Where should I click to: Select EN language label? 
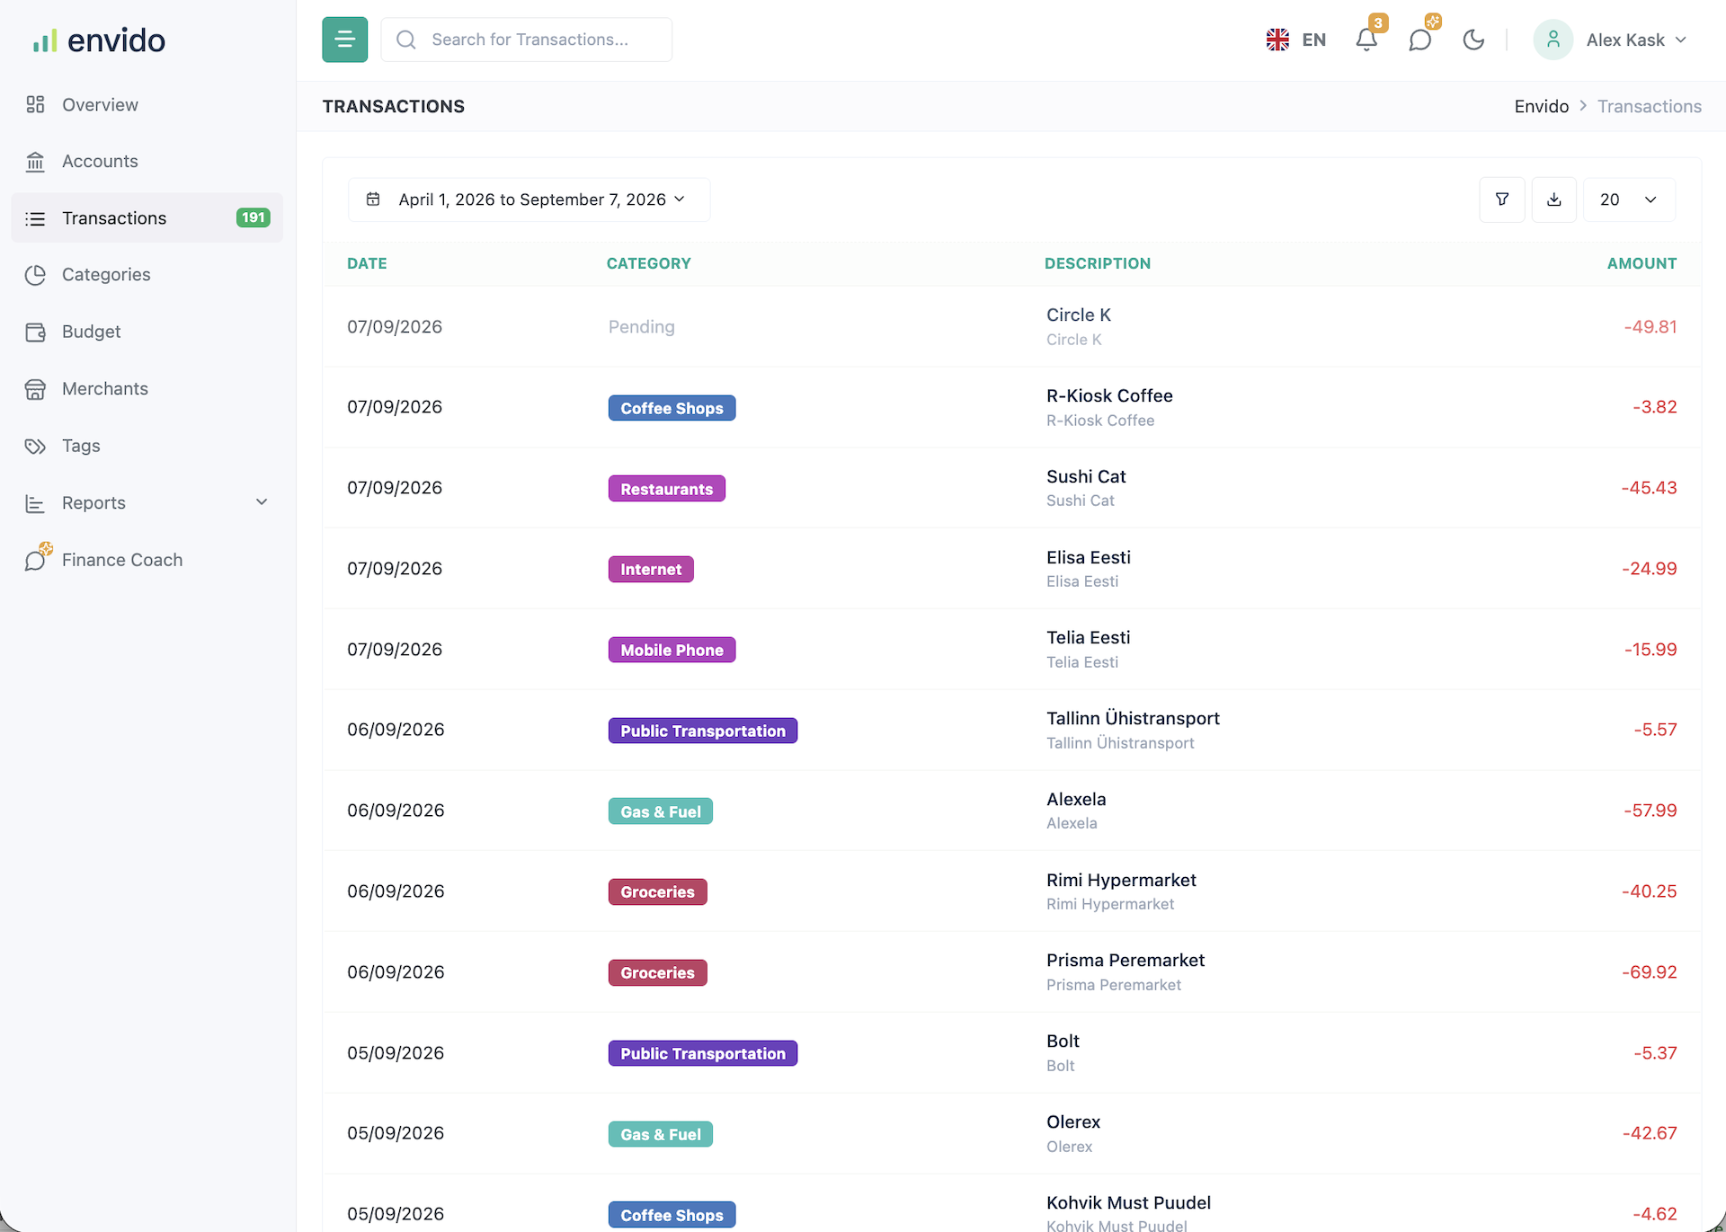click(1313, 40)
